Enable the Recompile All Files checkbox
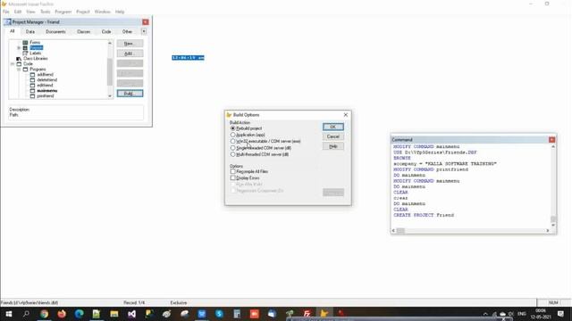The image size is (572, 321). (x=232, y=171)
